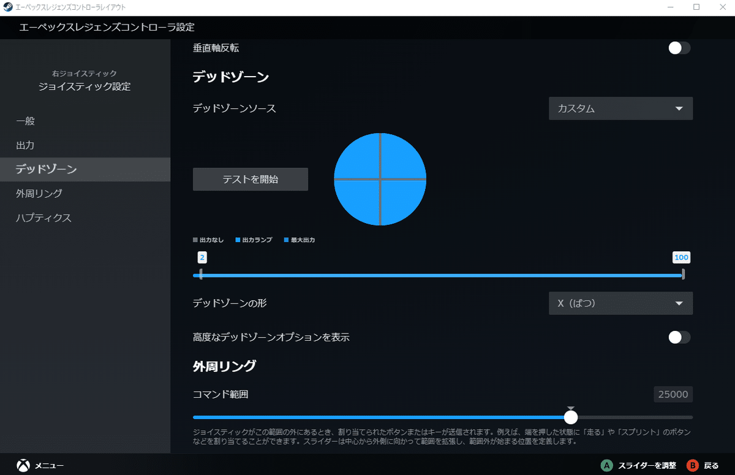The image size is (735, 475).
Task: Select ハプティクス in the sidebar
Action: click(x=85, y=218)
